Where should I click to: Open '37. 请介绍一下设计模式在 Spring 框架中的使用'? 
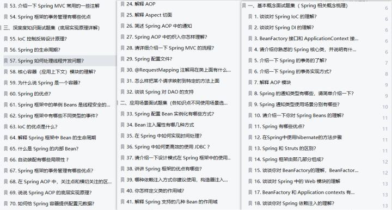179,158
